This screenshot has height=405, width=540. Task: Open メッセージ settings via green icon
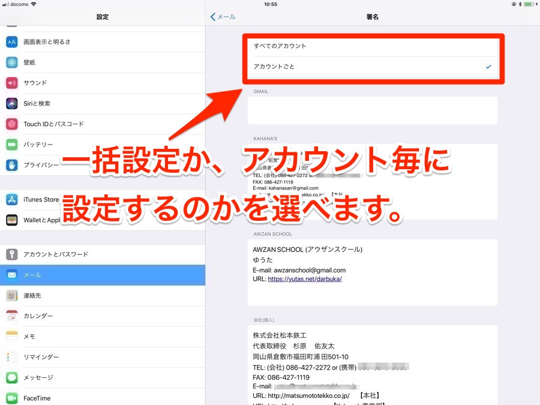click(11, 377)
